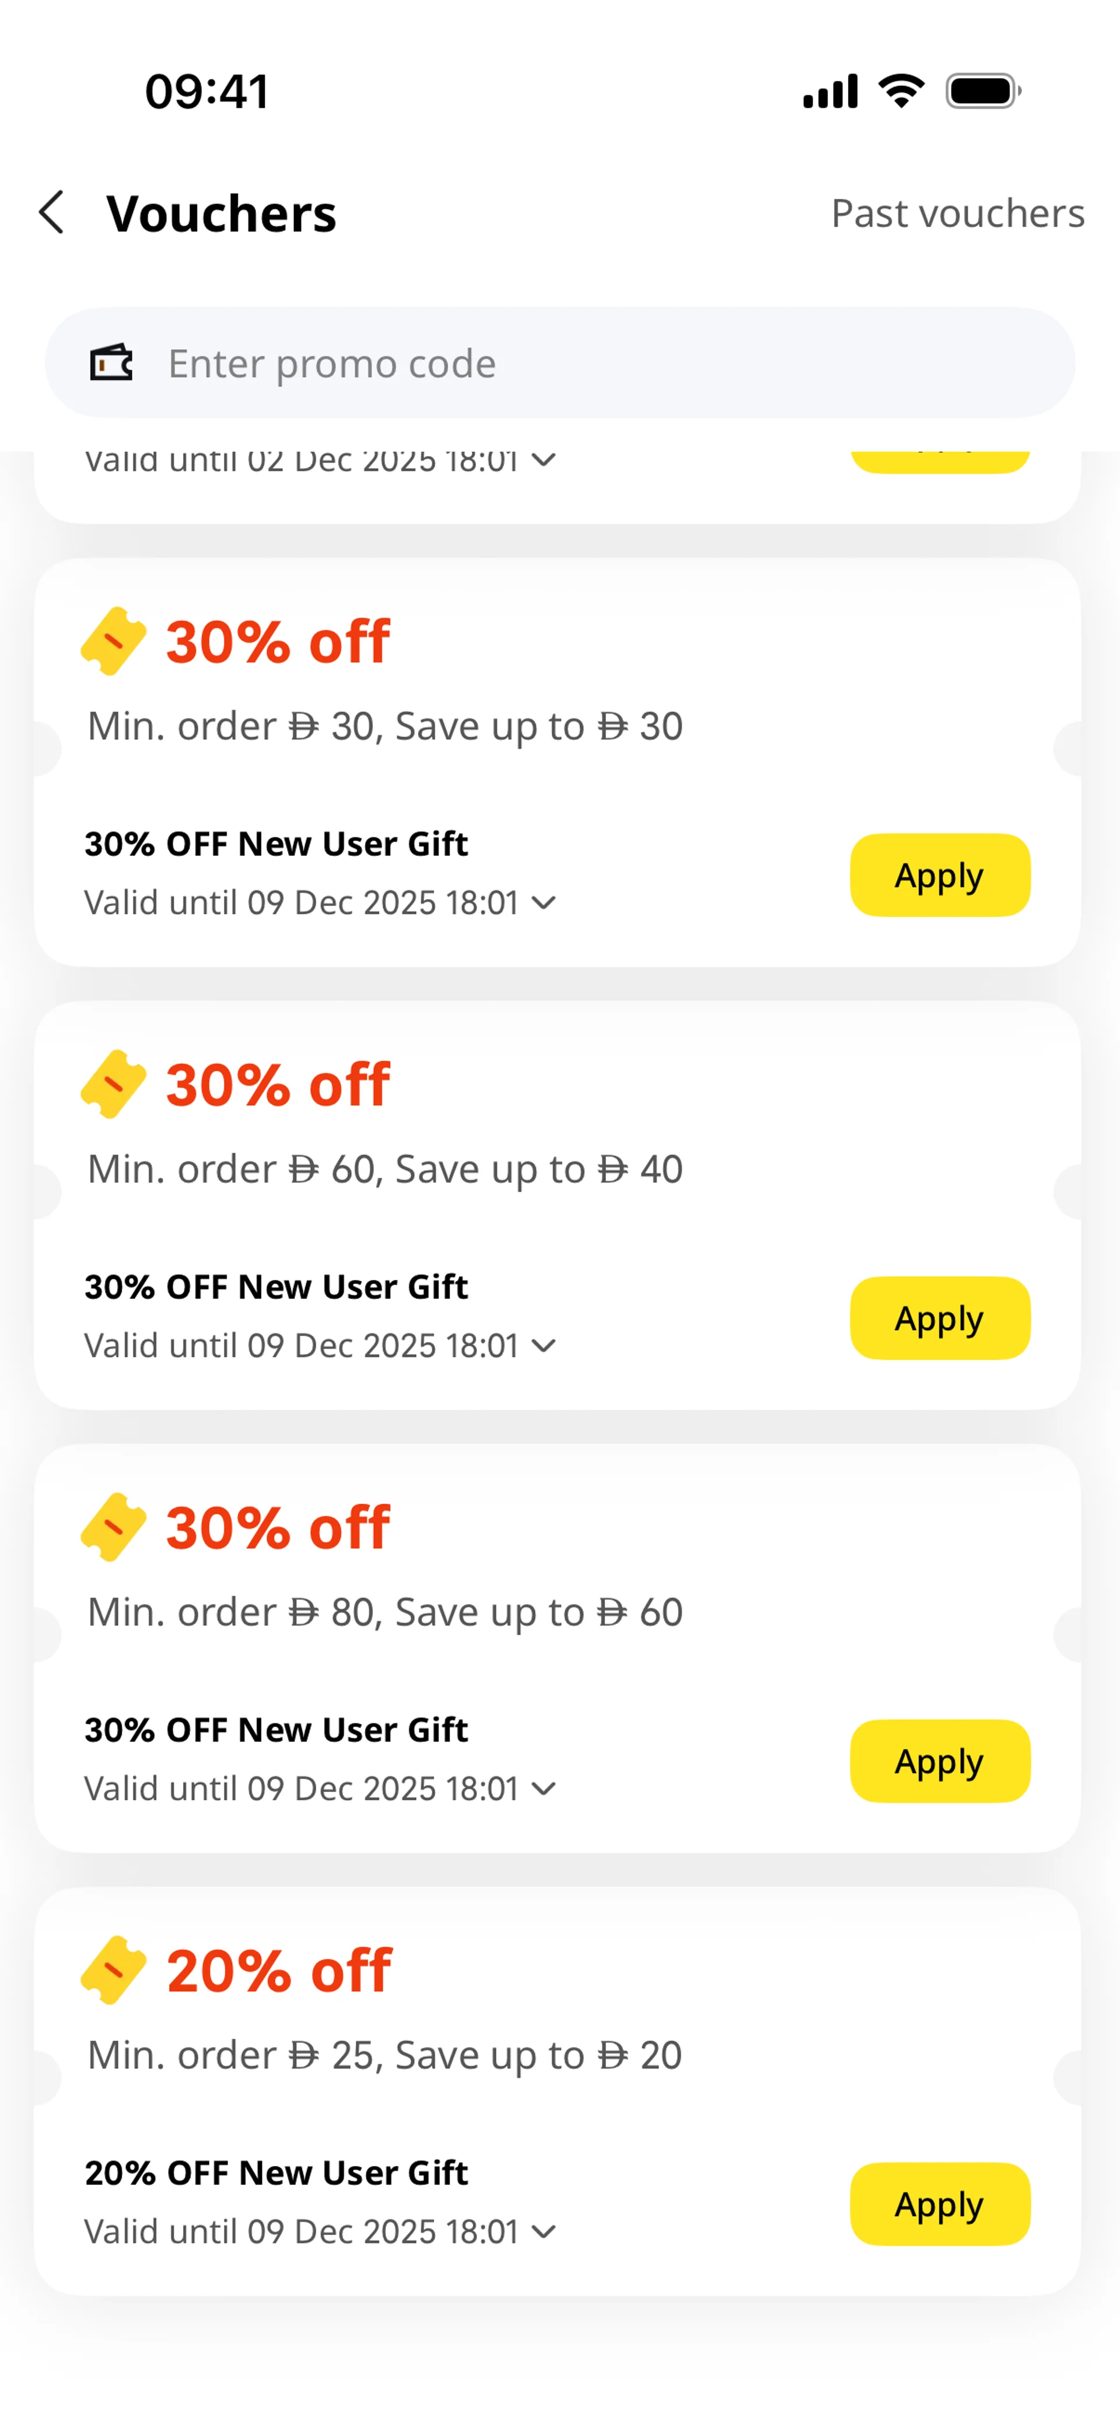Image resolution: width=1120 pixels, height=2435 pixels.
Task: Tap ticket icon on Min. order 80 voucher
Action: pyautogui.click(x=113, y=1527)
